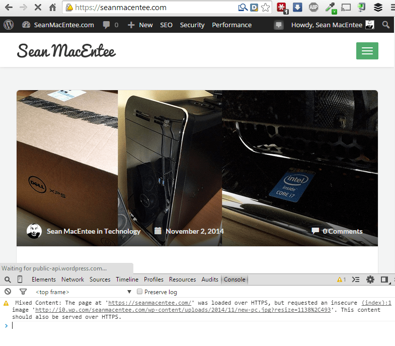Expand the green hamburger navigation menu

coord(367,51)
